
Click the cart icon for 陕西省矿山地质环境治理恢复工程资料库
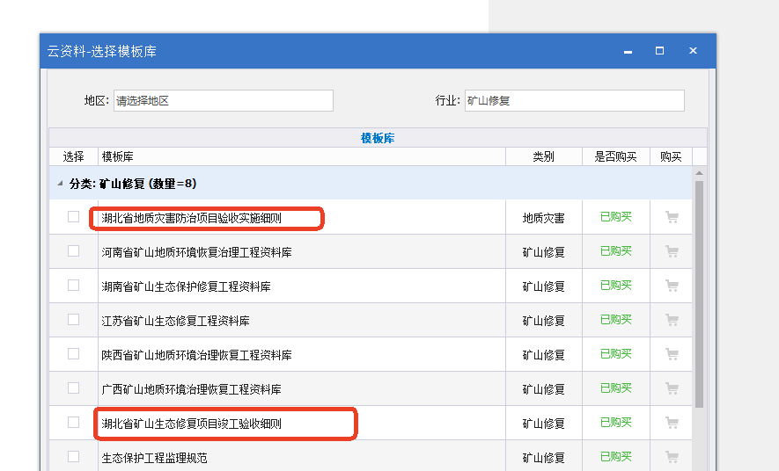click(672, 355)
